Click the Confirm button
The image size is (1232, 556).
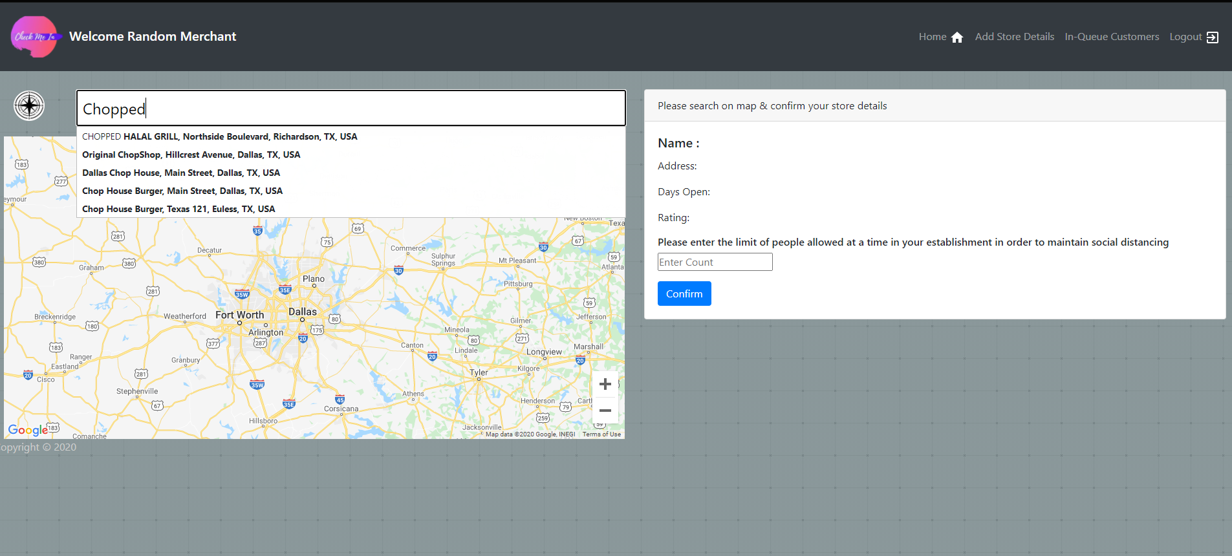click(684, 294)
